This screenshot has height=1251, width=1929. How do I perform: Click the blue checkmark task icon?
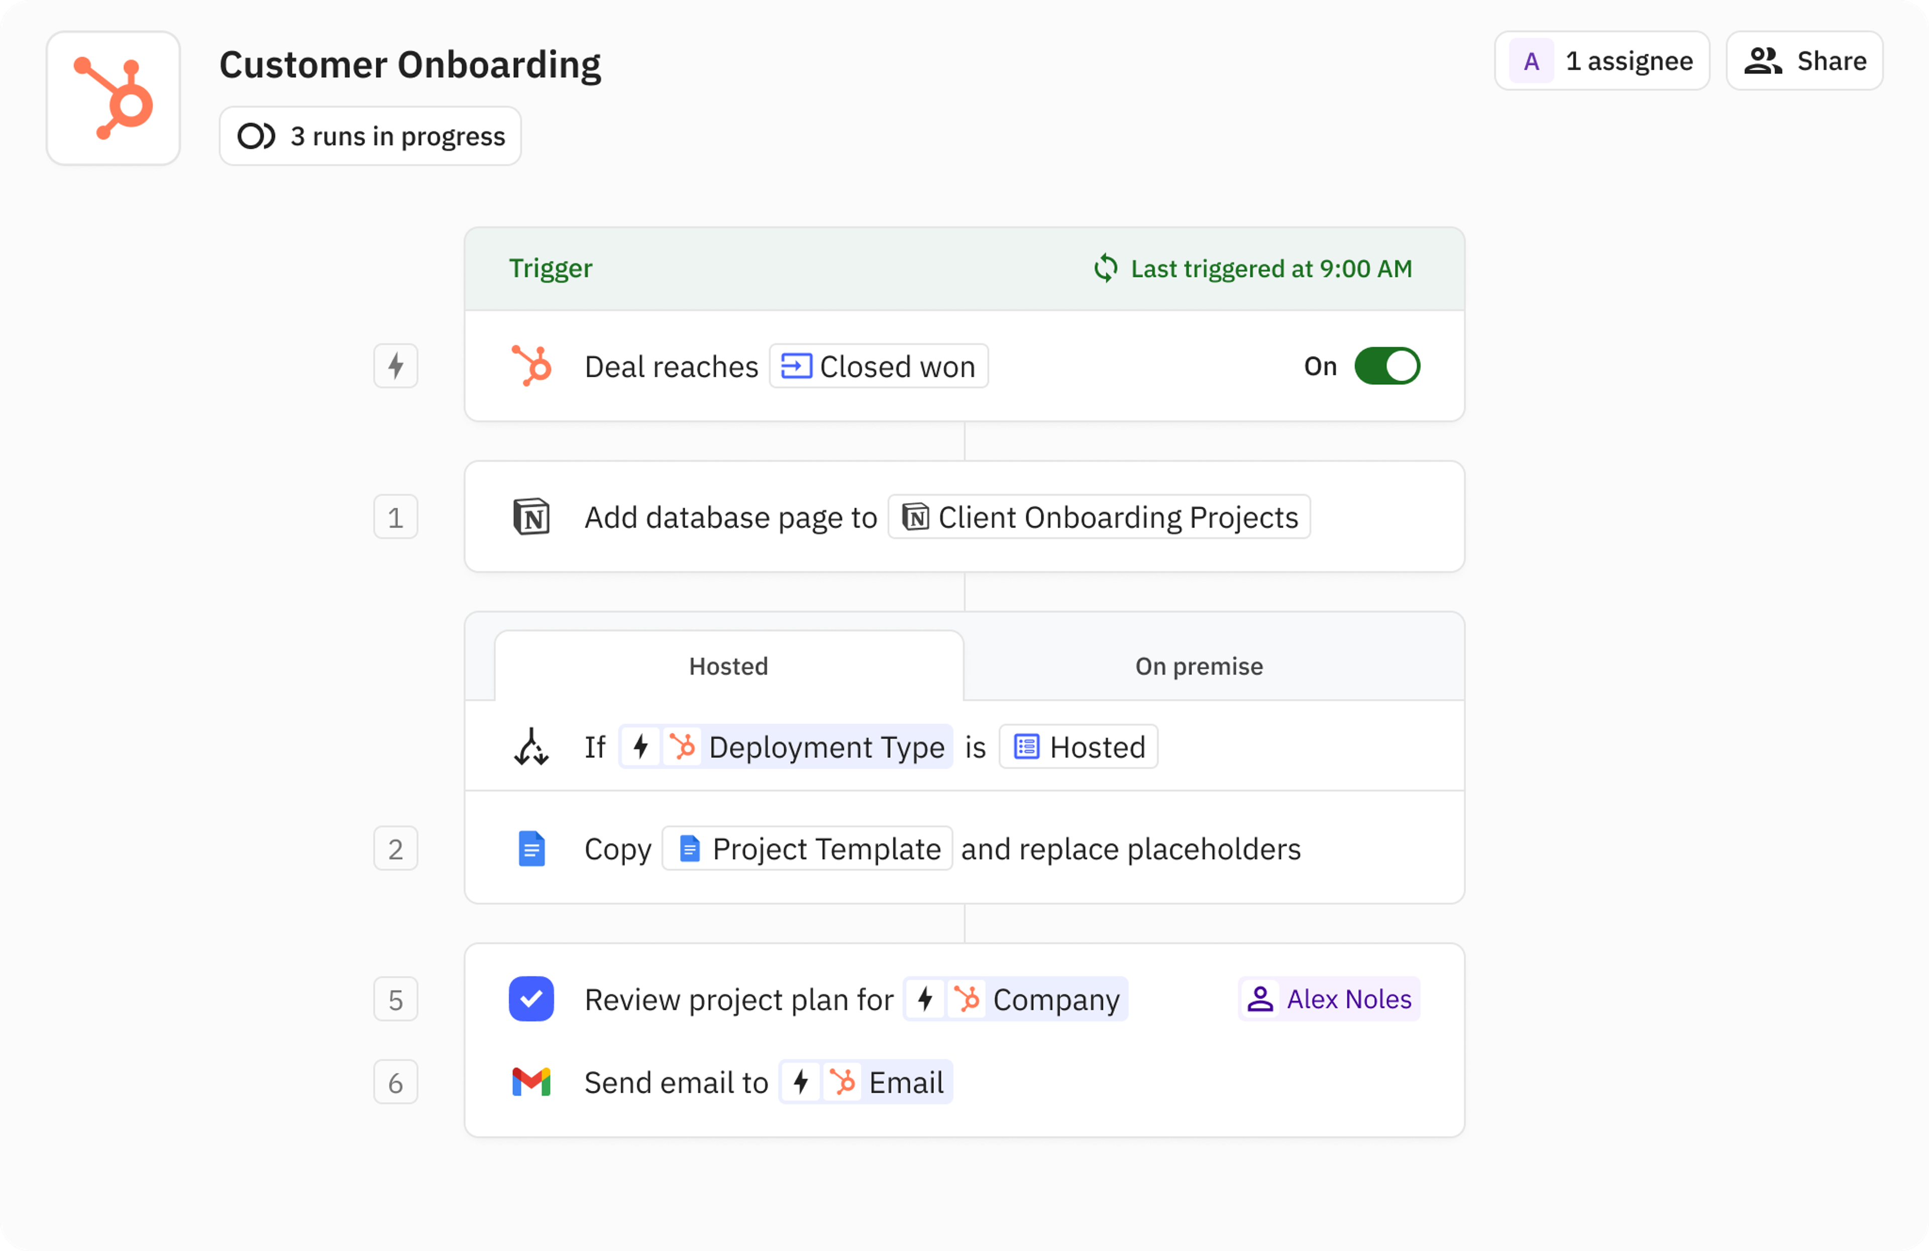(531, 1000)
